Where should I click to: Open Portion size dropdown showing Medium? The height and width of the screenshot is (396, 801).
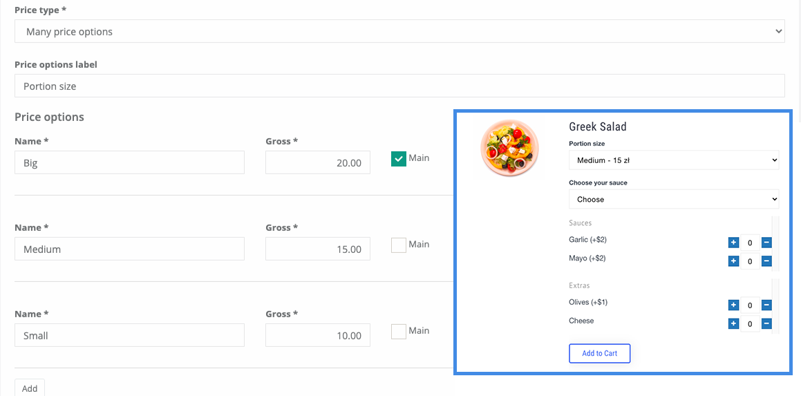[674, 160]
